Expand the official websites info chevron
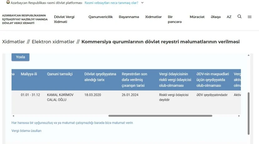The width and height of the screenshot is (259, 144). point(143,3)
